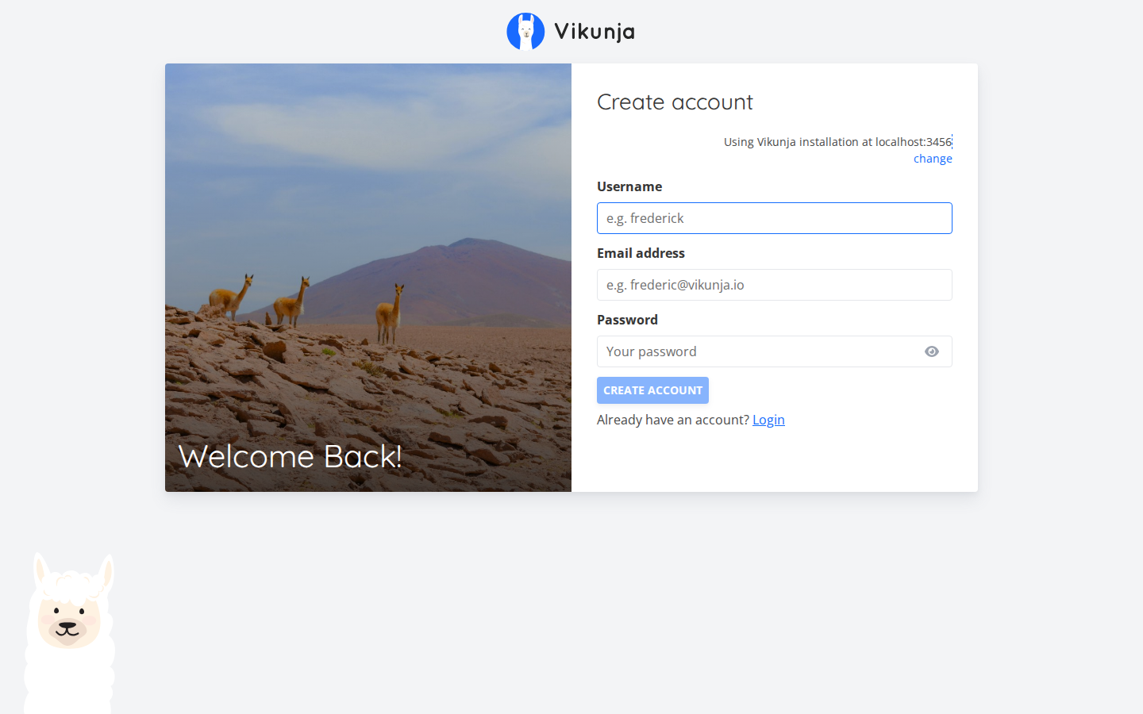Click the Email address field label

pos(641,253)
